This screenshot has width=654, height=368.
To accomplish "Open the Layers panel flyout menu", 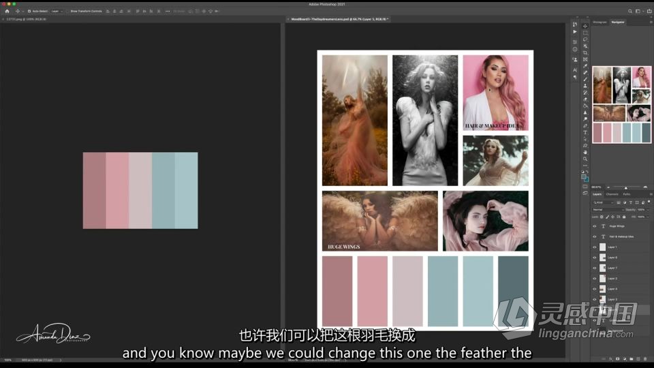I will [x=650, y=194].
